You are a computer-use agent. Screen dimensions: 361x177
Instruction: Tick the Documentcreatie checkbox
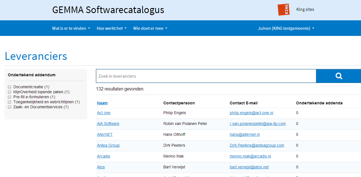pyautogui.click(x=9, y=87)
